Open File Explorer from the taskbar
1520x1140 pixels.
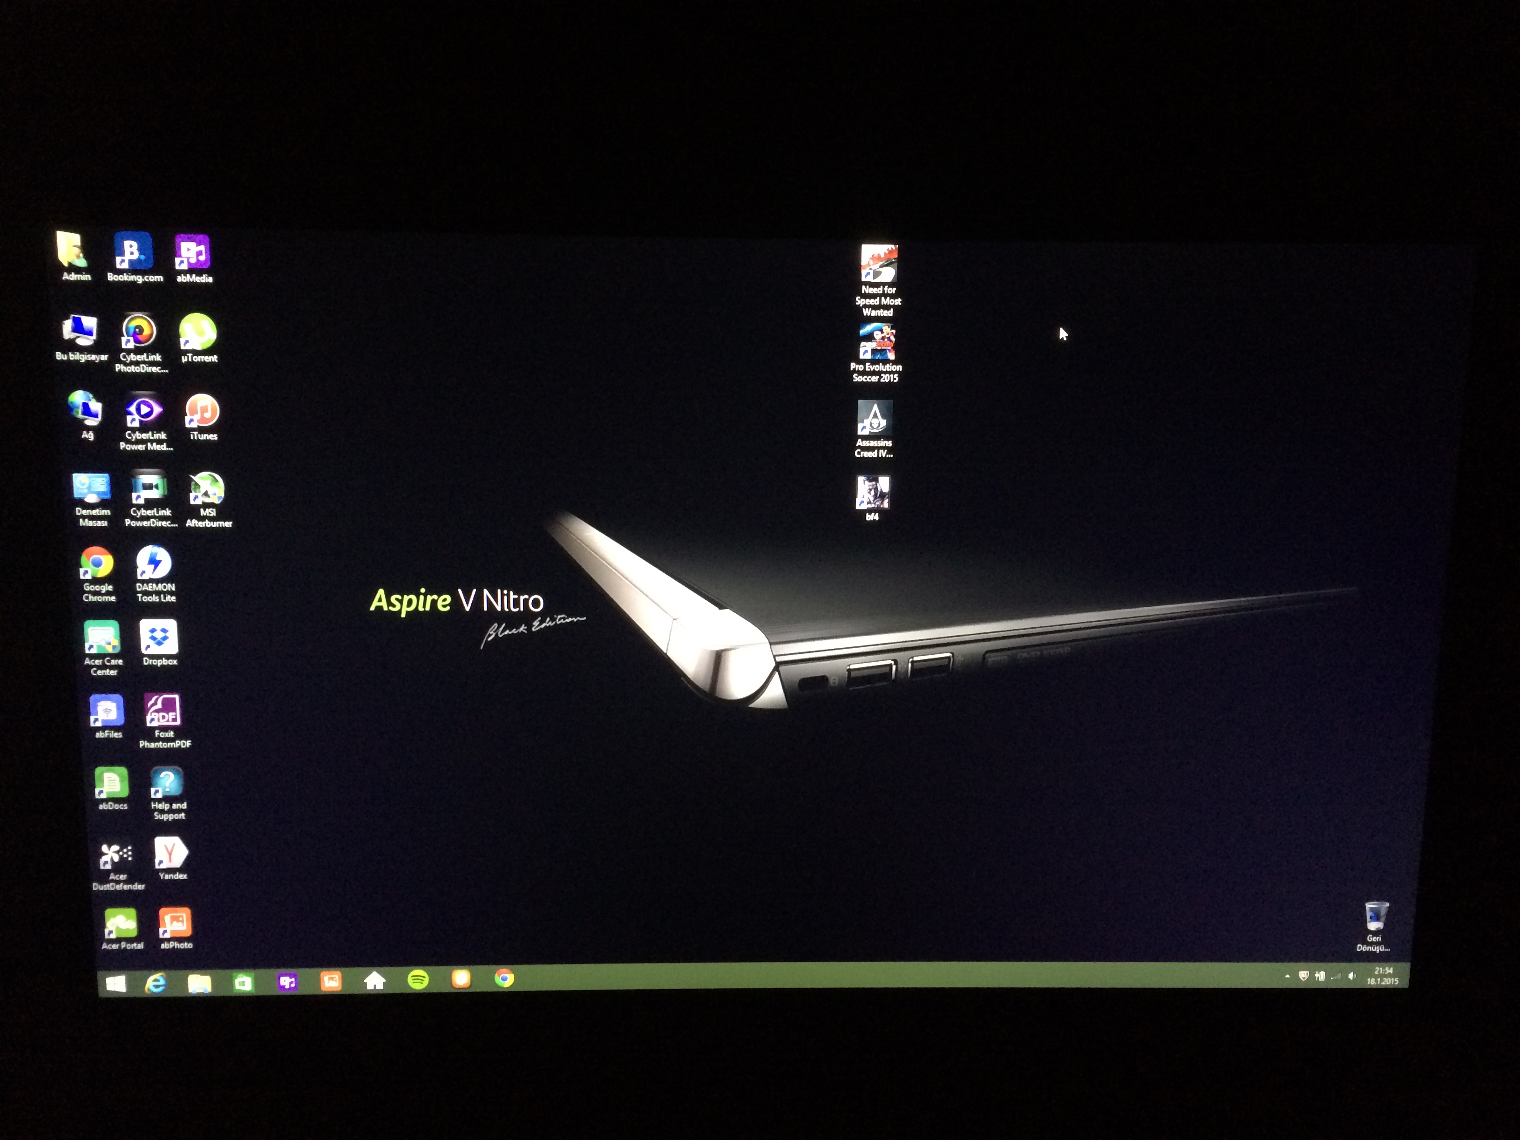coord(199,984)
